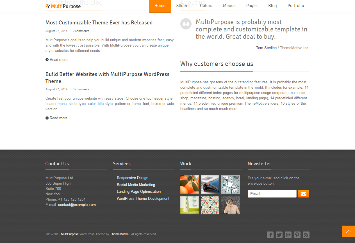Open the Colors navigation menu

(x=206, y=6)
